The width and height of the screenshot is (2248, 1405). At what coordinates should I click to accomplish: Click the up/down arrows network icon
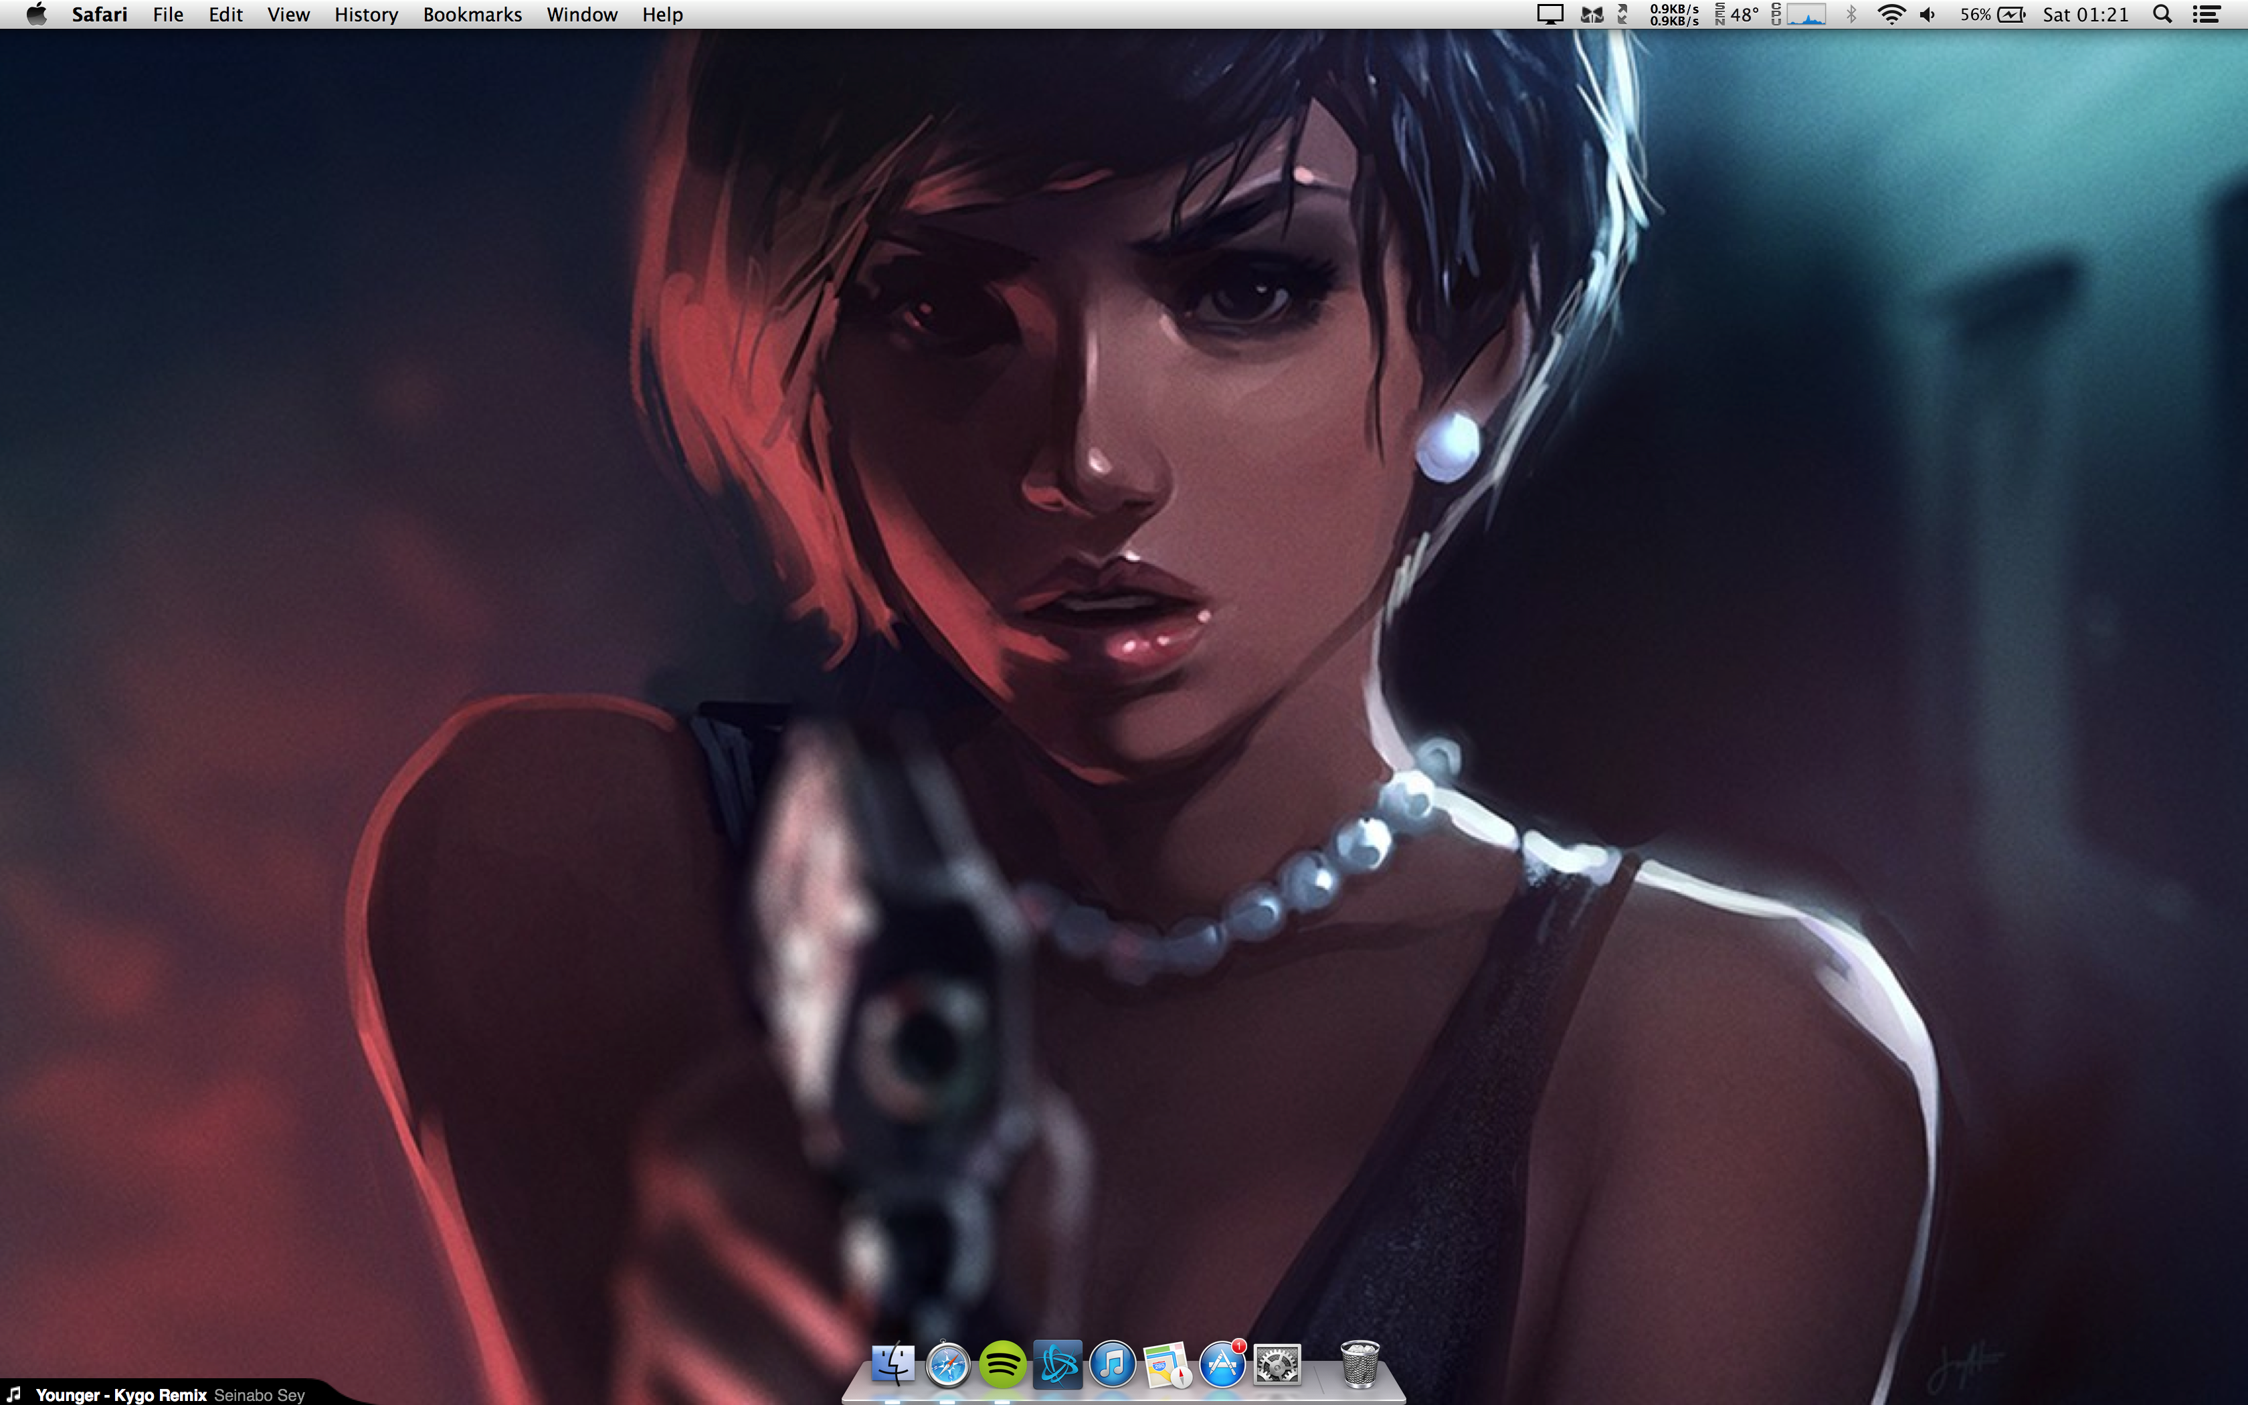(1623, 15)
